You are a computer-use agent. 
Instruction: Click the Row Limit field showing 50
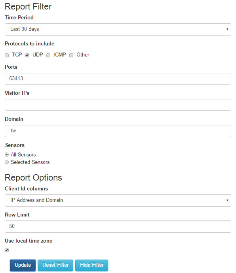(x=118, y=226)
